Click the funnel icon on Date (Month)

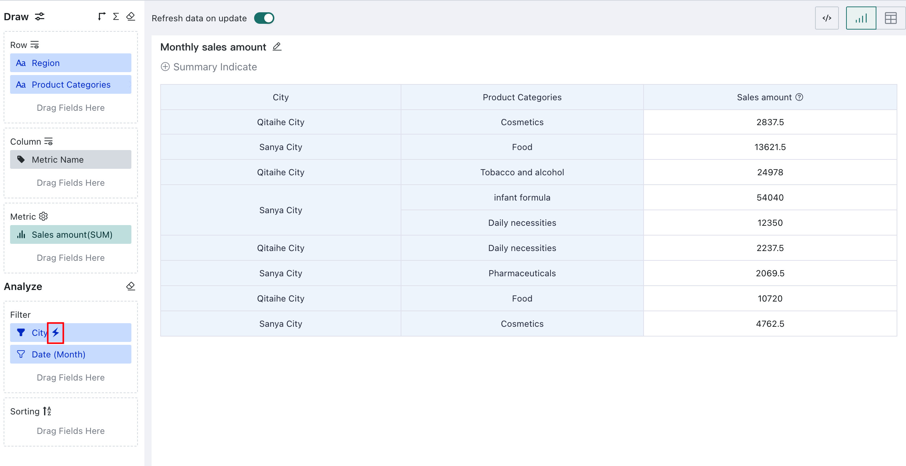[x=21, y=354]
